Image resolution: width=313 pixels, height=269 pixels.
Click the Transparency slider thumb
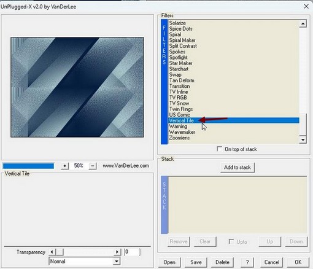point(60,252)
